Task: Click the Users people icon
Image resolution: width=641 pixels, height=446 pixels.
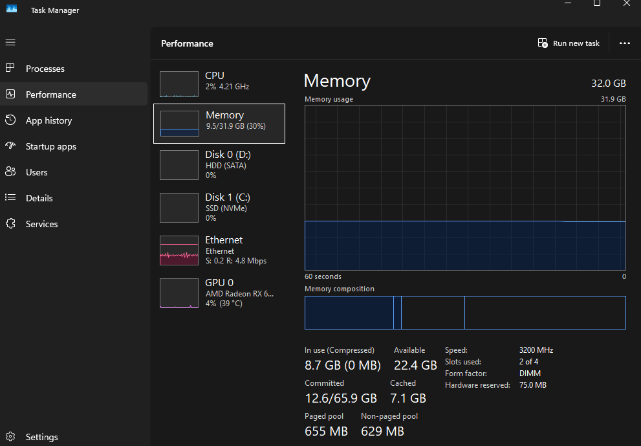Action: click(10, 172)
